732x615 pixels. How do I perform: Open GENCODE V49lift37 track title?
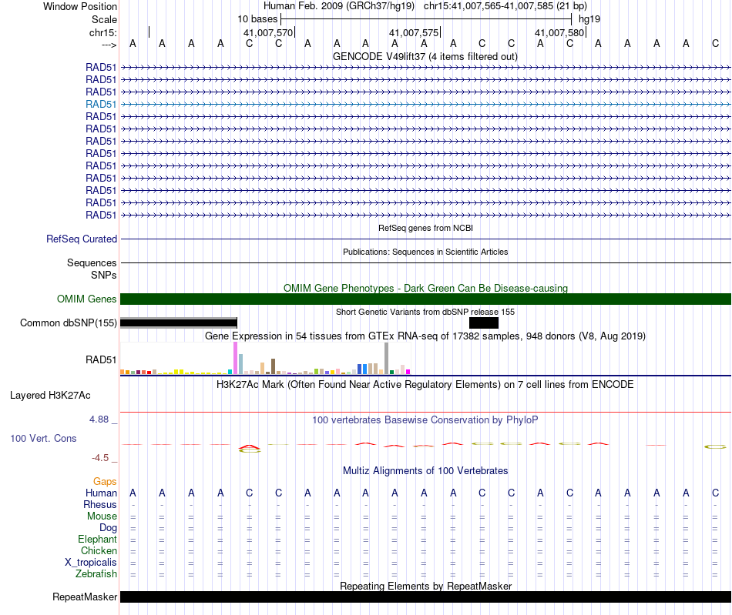(425, 56)
